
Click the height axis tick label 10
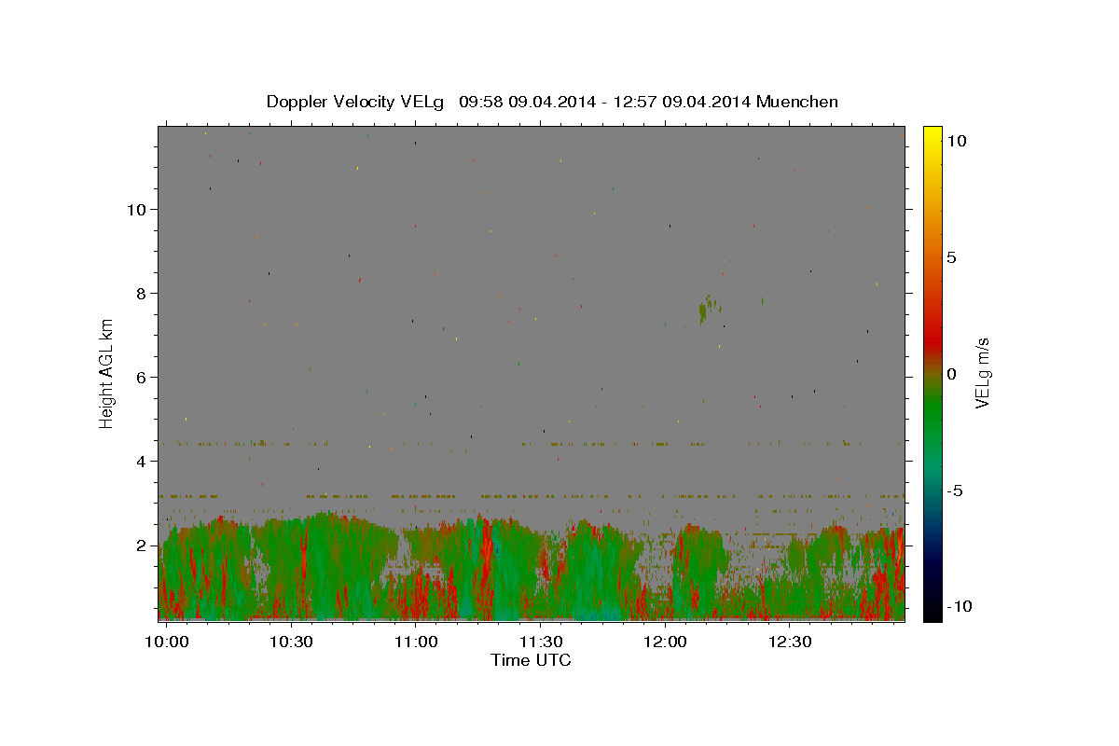pyautogui.click(x=137, y=210)
